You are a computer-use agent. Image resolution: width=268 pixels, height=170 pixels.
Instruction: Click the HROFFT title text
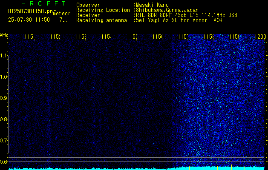43,3
